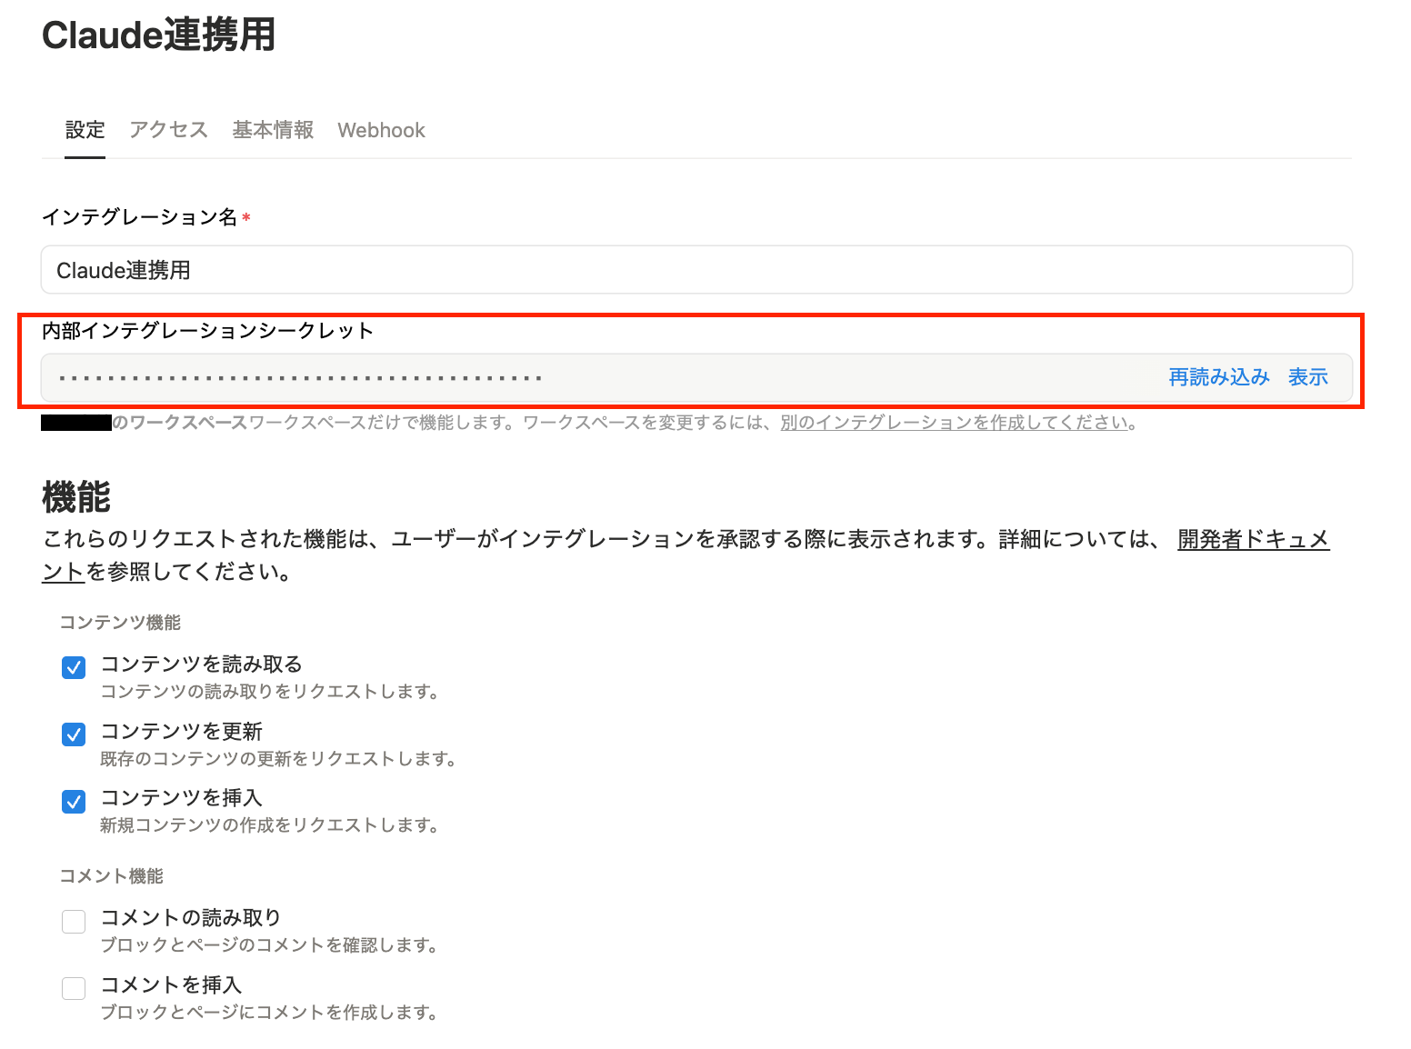Click the ブロックとページにコメントを作成します description
Screen dimensions: 1411x1049
pos(269,1013)
